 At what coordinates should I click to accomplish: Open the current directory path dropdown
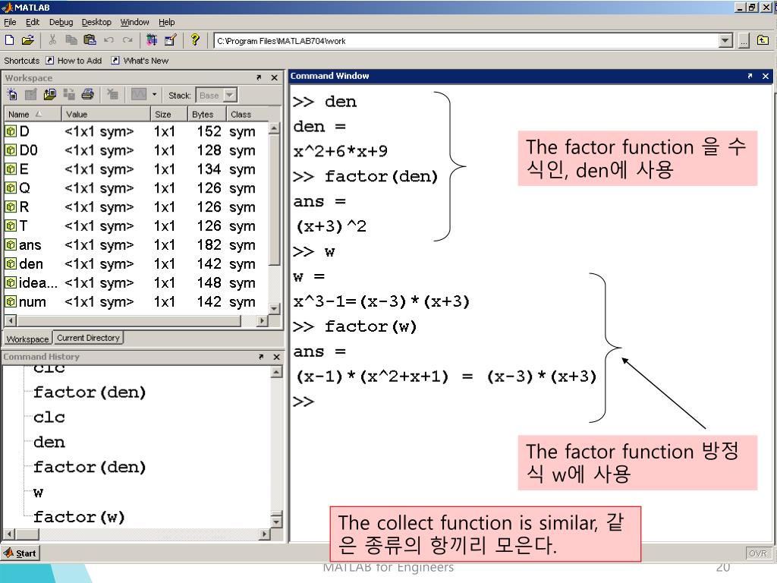[x=725, y=41]
